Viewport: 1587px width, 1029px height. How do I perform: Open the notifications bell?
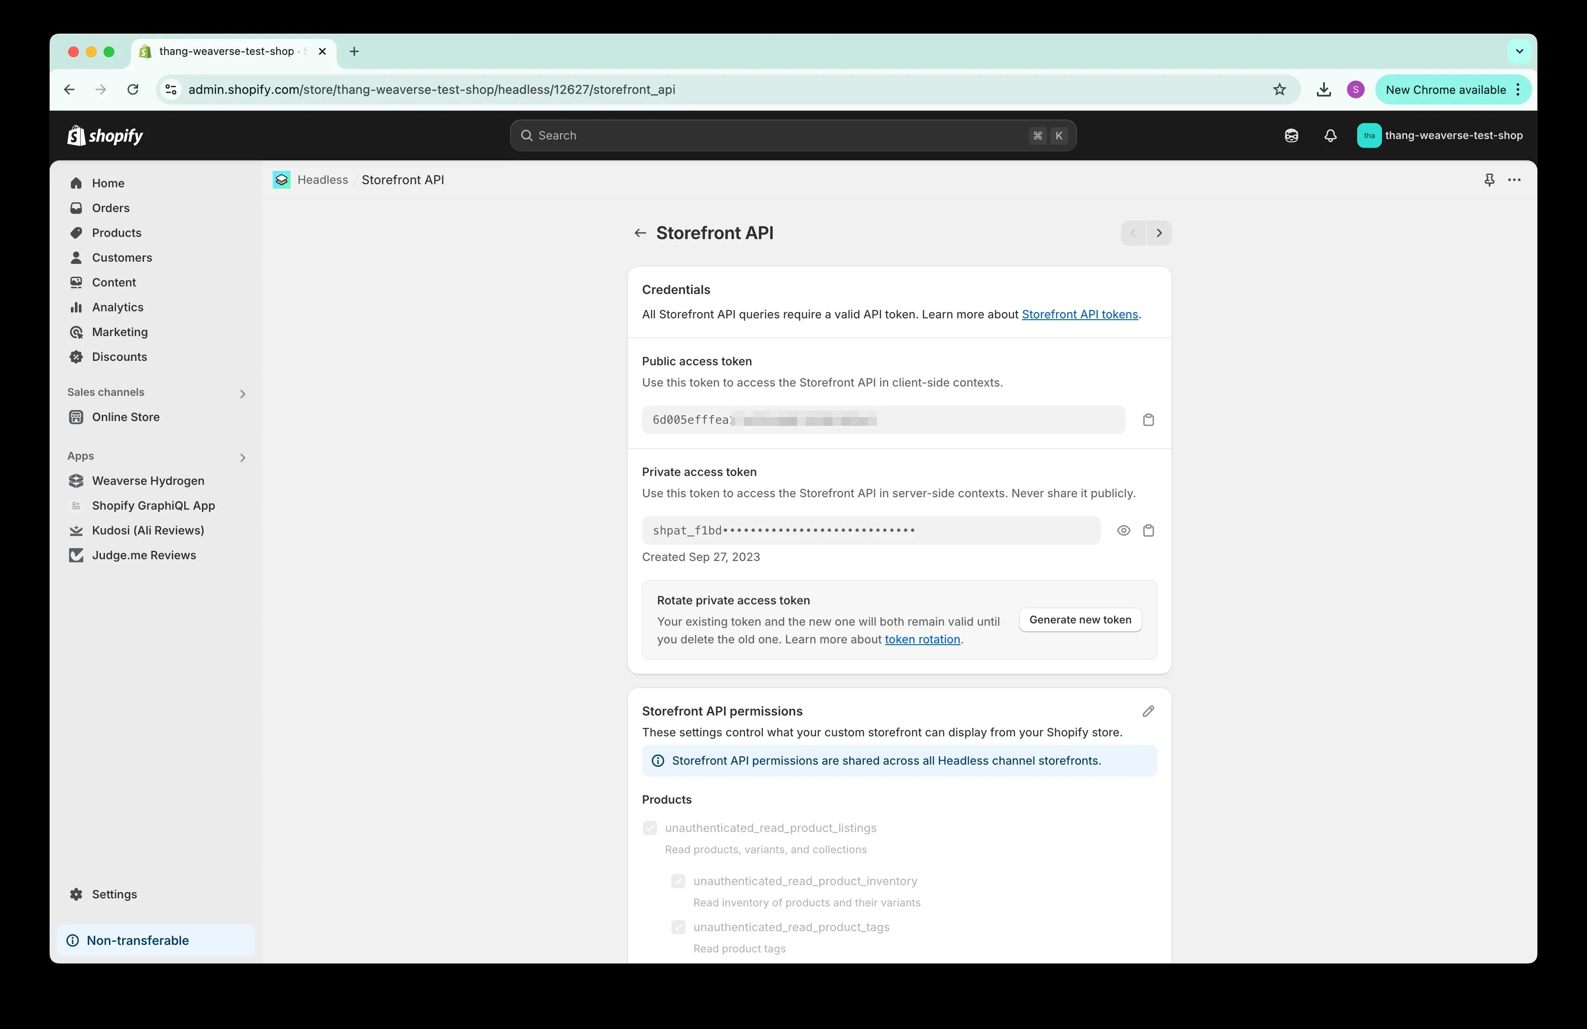(x=1330, y=135)
